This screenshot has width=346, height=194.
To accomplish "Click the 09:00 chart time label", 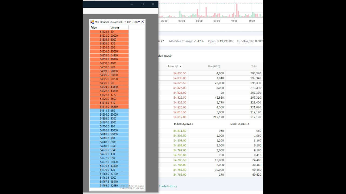I will pos(217,21).
